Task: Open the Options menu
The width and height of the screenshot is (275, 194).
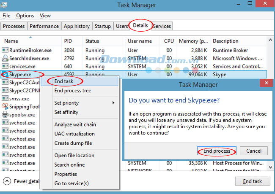Action: [25, 16]
